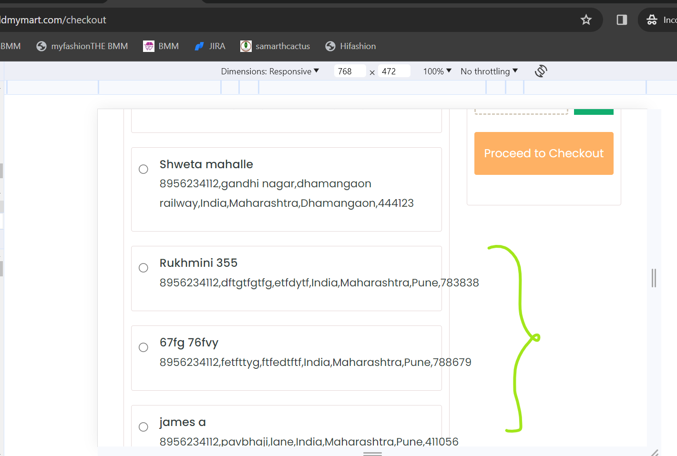The height and width of the screenshot is (456, 677).
Task: Click address line ending in Pune,783838
Action: tap(319, 283)
